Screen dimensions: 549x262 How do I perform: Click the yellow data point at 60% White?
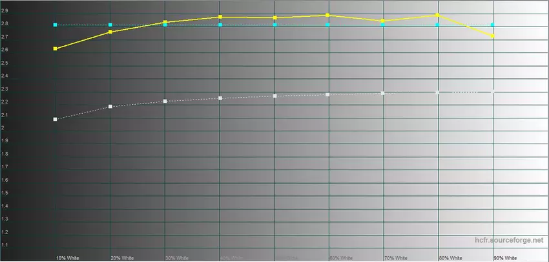(328, 15)
